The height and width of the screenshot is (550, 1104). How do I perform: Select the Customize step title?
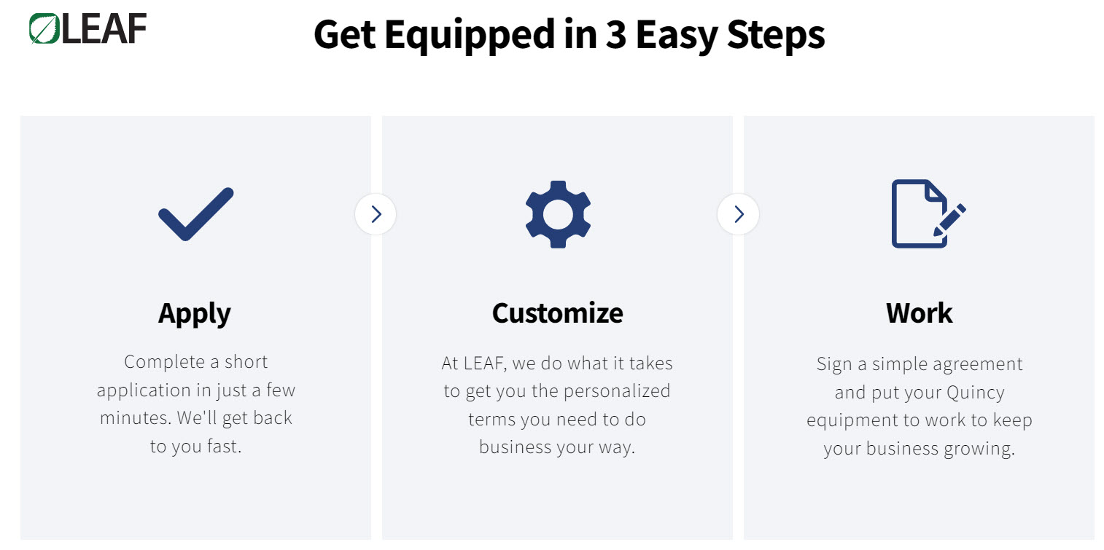point(557,313)
